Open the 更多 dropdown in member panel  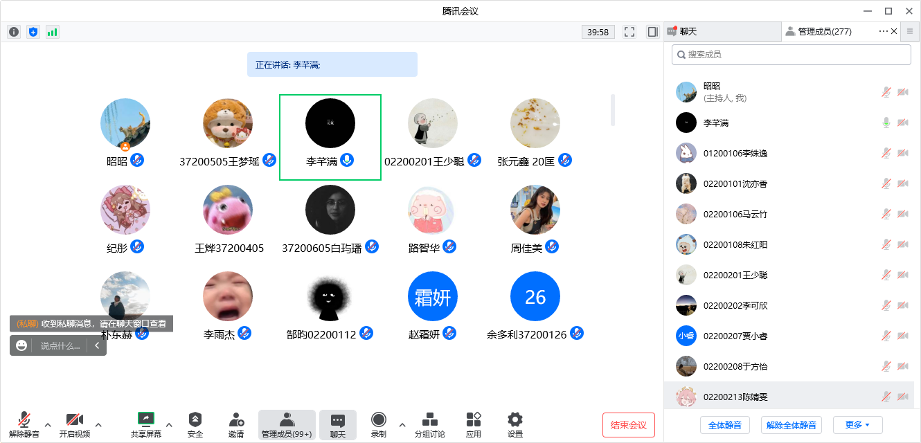tap(857, 424)
